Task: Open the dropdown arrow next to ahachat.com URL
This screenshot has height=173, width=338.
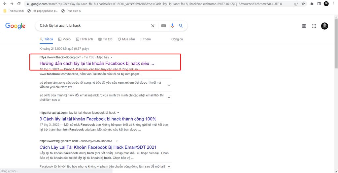Action: coord(118,113)
